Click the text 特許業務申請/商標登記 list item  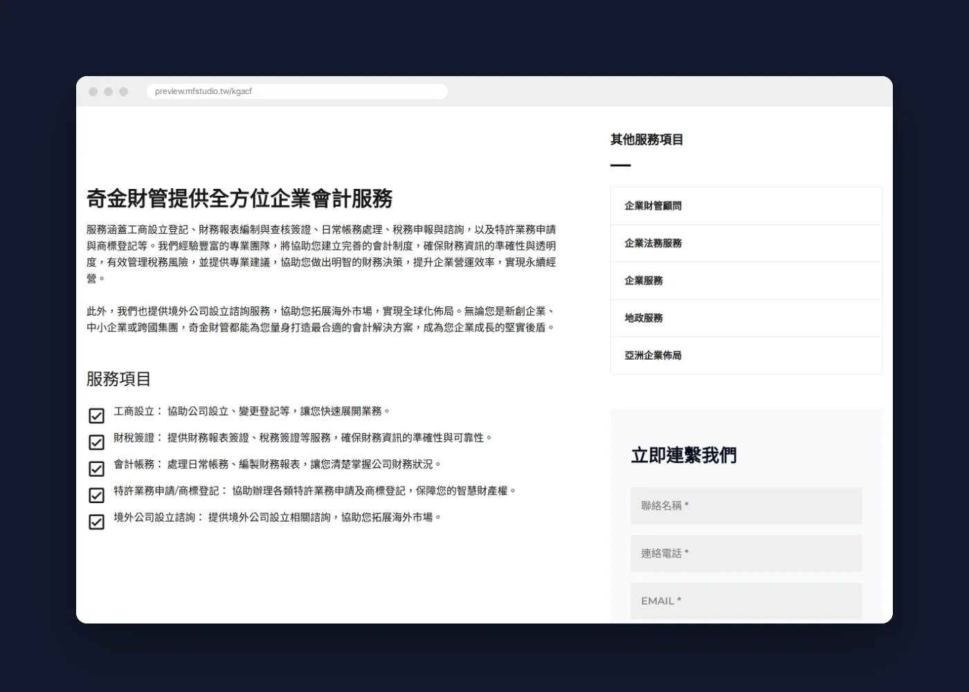(316, 491)
